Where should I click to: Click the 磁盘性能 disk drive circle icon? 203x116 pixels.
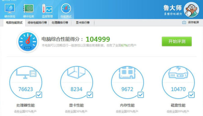178,82
